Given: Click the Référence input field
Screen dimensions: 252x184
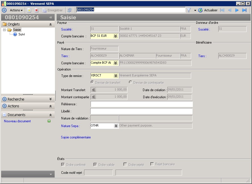Looking at the screenshot, I should tap(141, 104).
